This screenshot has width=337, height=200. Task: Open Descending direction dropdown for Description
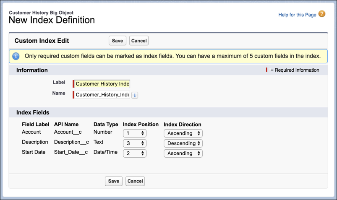tap(183, 143)
